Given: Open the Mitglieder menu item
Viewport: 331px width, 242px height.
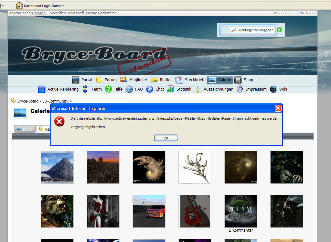Looking at the screenshot, I should pyautogui.click(x=138, y=80).
